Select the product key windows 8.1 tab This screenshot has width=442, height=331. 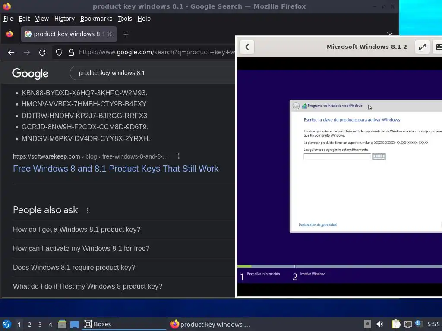pos(69,34)
